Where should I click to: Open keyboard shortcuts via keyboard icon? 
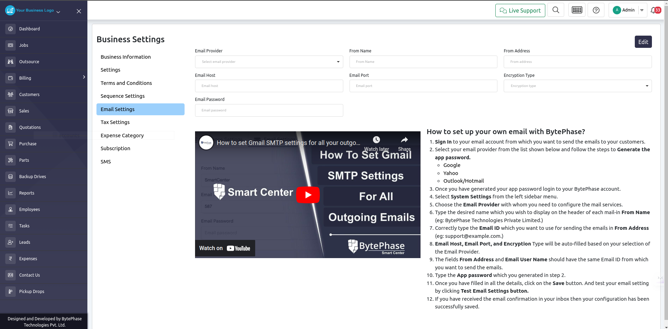click(577, 10)
